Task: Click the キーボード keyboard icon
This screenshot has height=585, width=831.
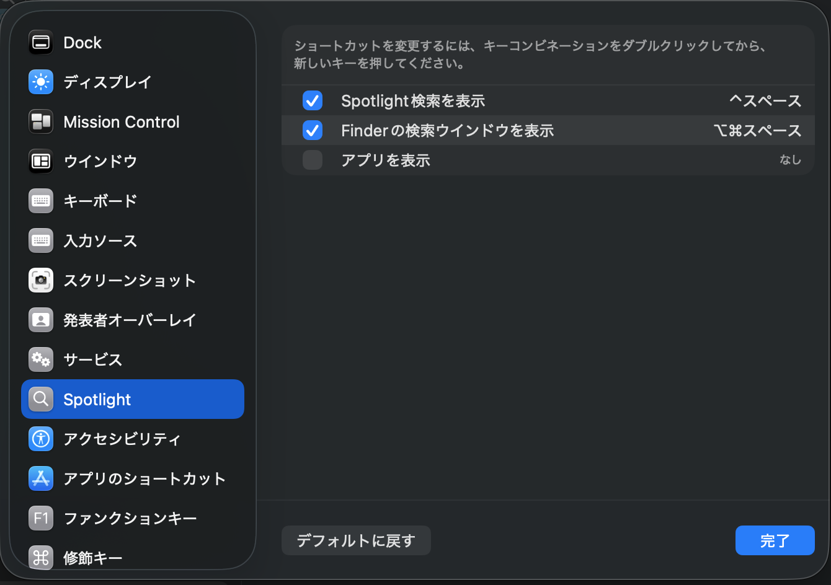Action: [x=41, y=201]
